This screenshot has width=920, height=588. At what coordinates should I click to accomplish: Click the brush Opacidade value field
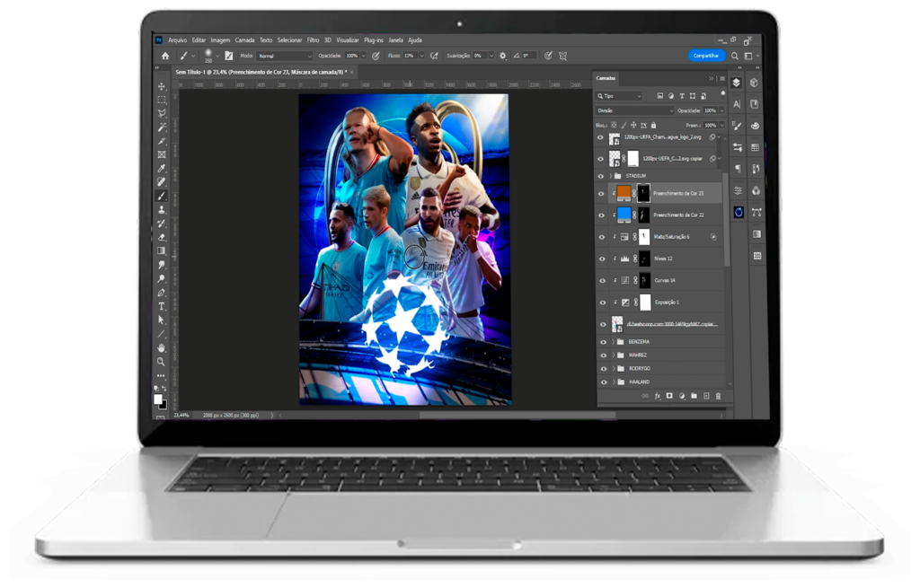tap(352, 57)
